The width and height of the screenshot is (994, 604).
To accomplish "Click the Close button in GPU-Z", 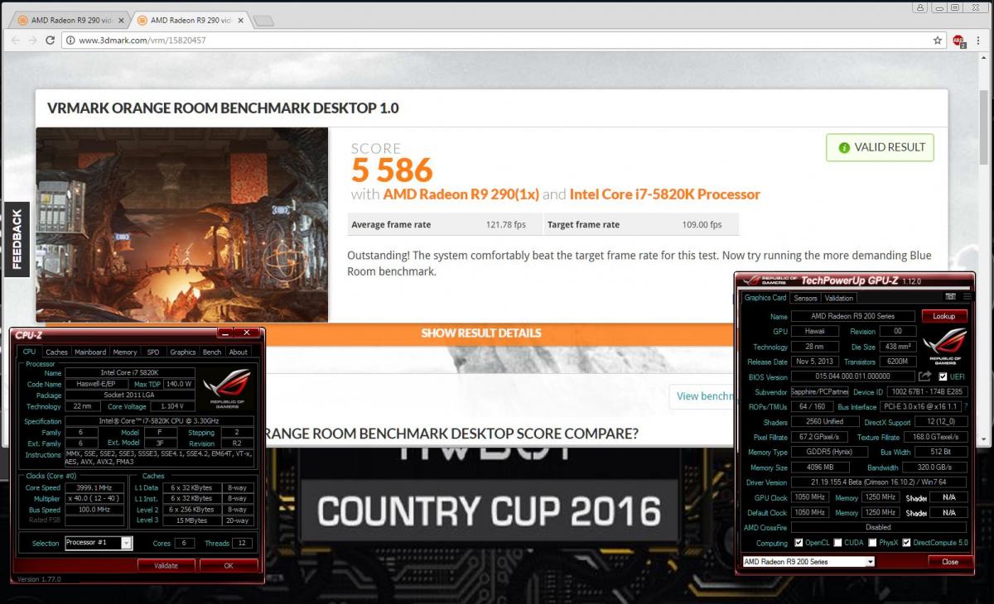I will point(949,562).
